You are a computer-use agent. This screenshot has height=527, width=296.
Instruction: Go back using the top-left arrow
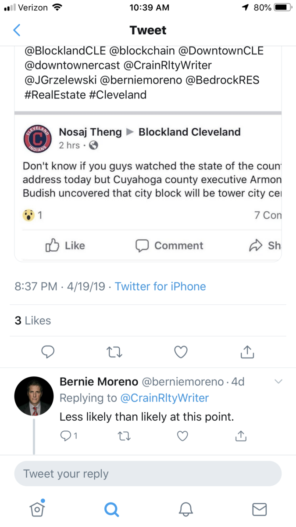point(17,30)
